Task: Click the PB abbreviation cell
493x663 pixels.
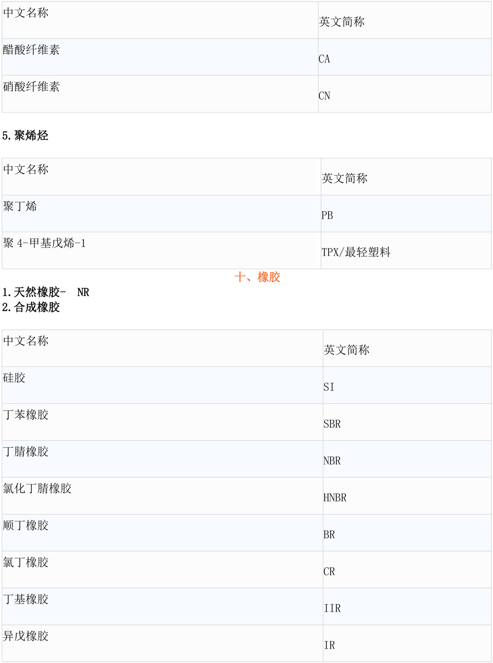Action: [327, 215]
